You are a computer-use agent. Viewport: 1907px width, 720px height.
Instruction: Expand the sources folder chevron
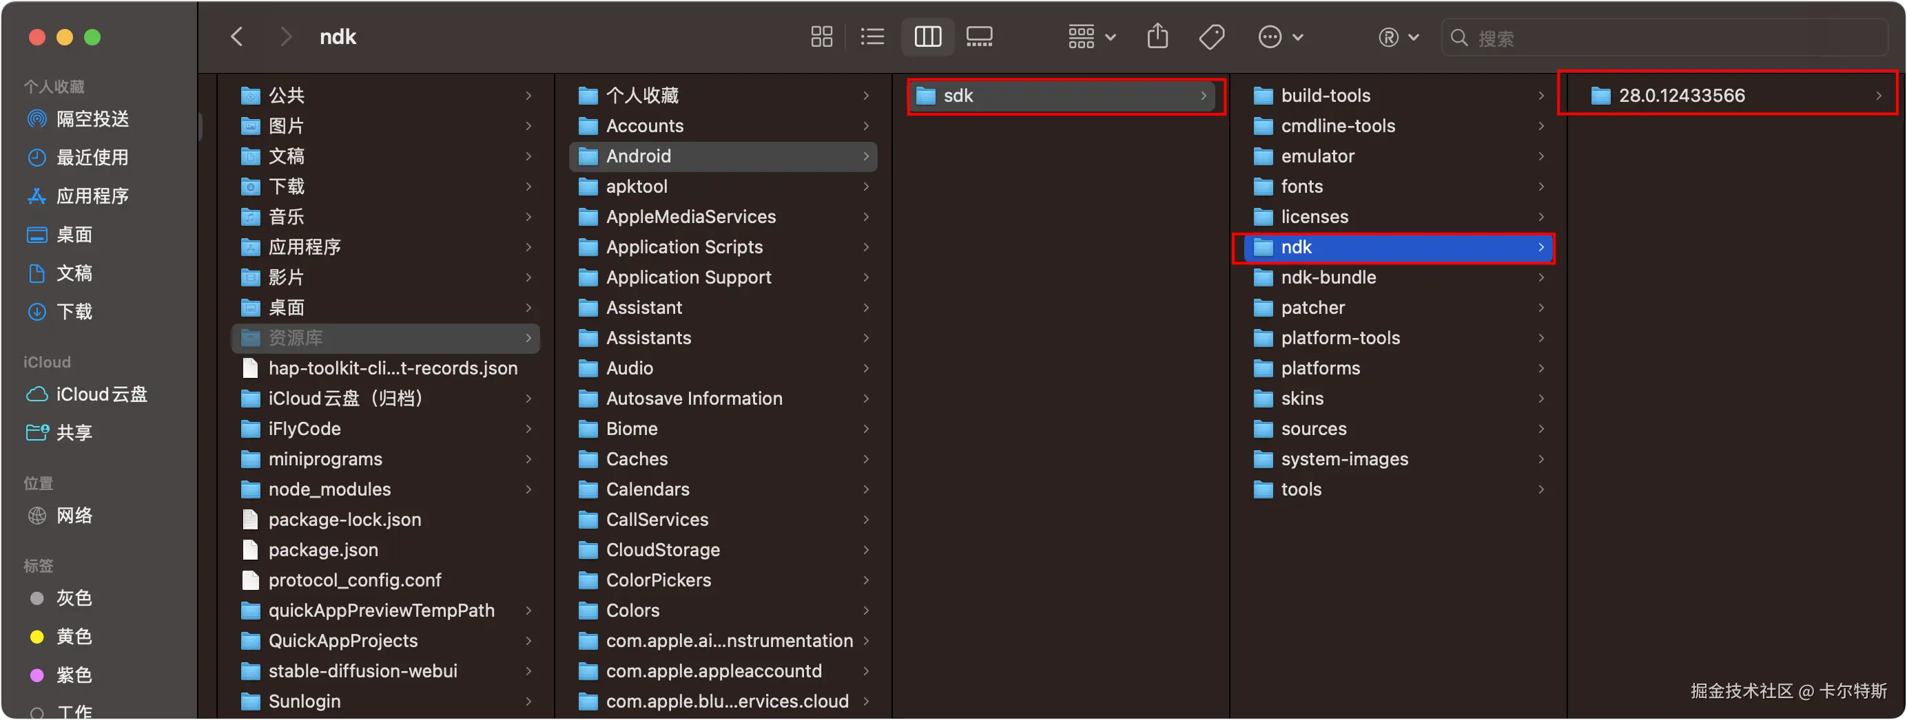point(1540,430)
